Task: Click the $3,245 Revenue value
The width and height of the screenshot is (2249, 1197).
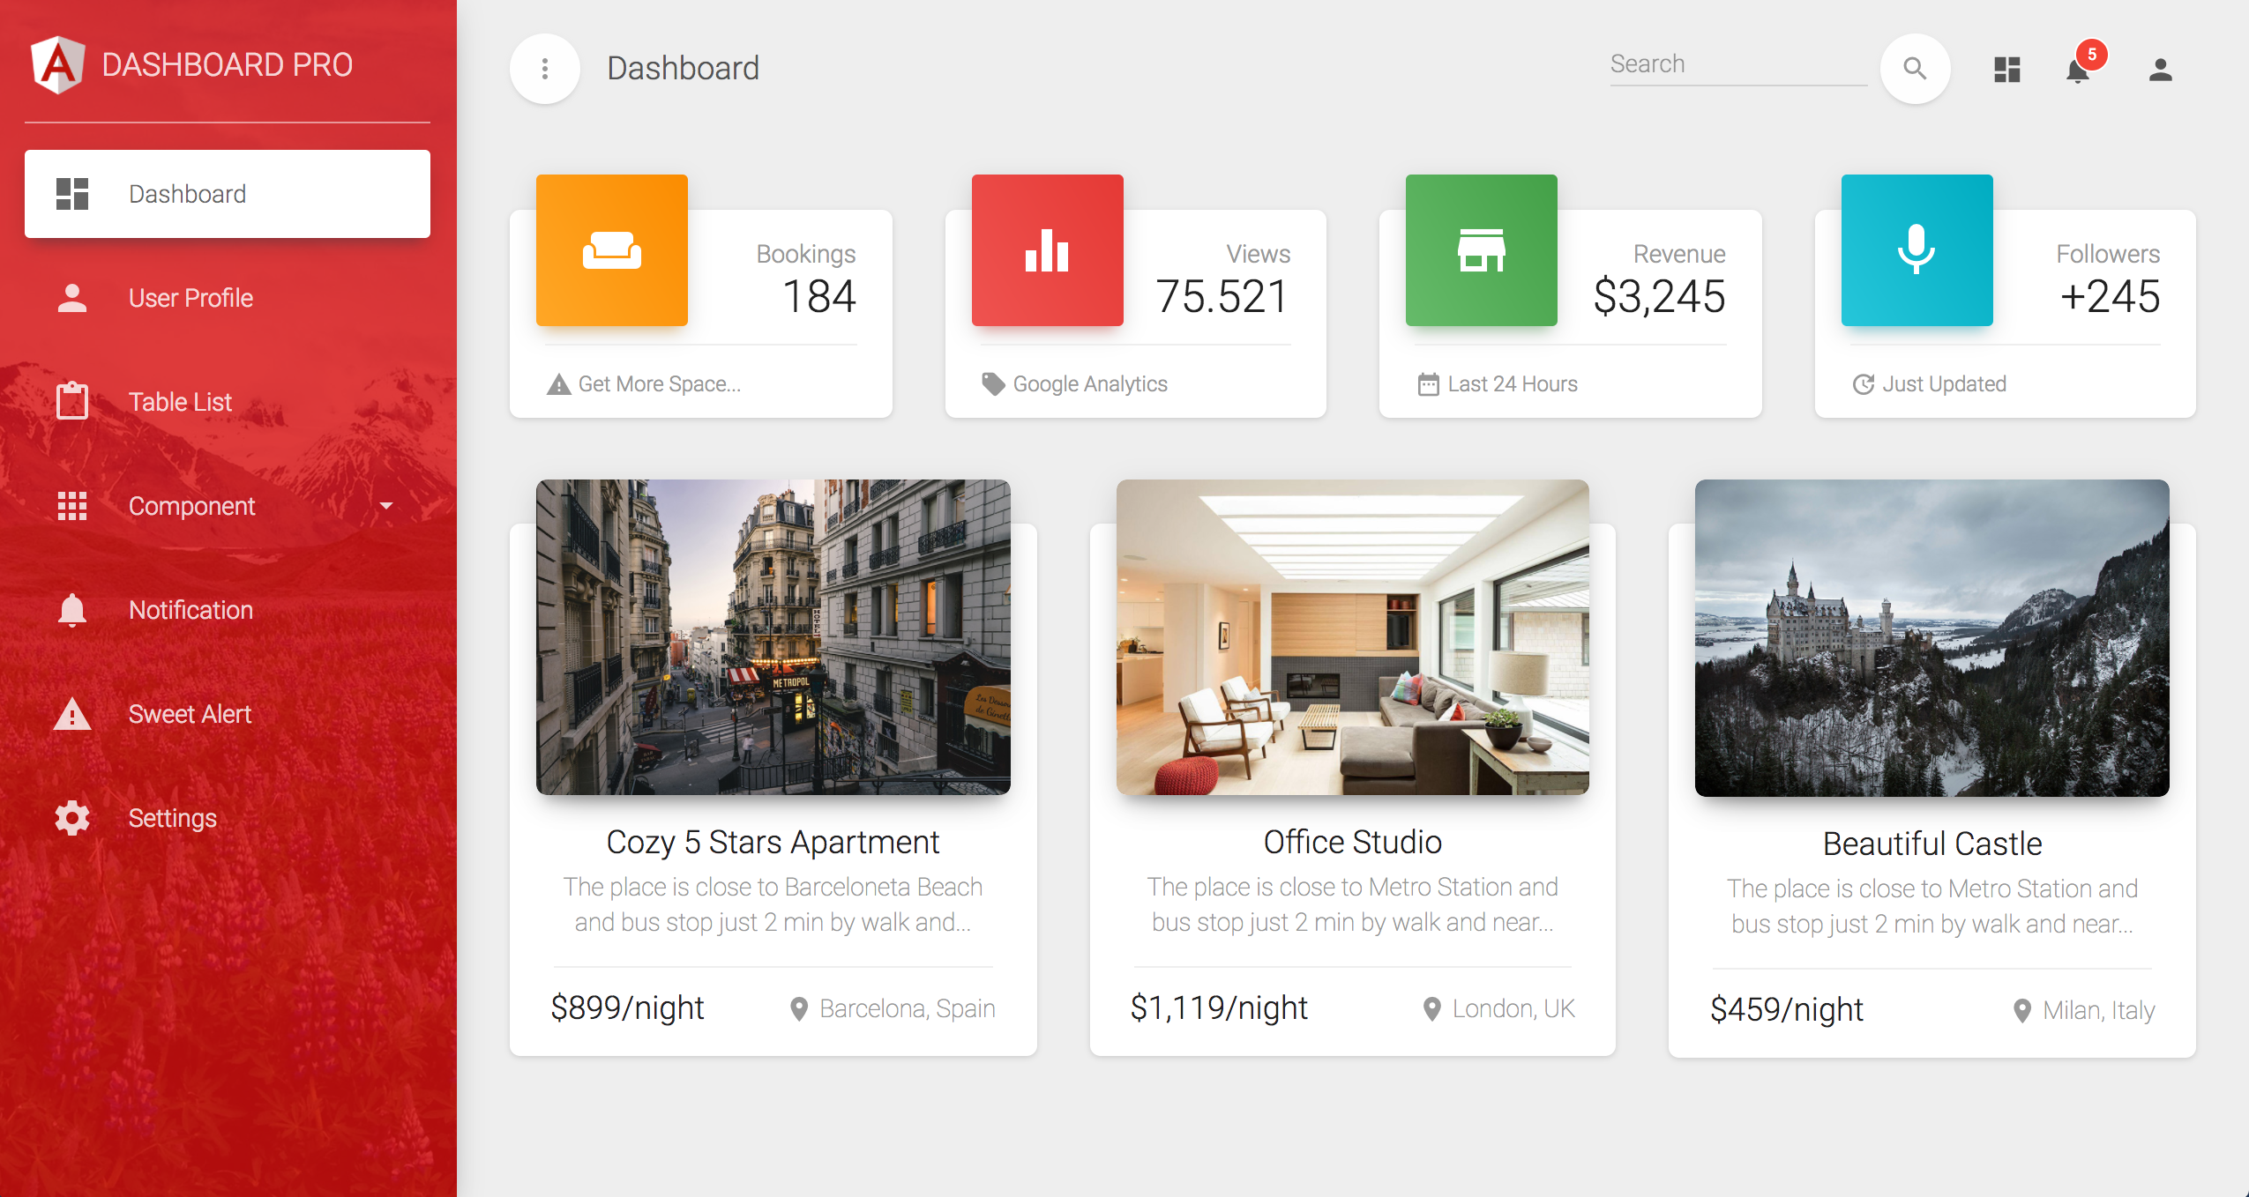Action: click(x=1659, y=296)
